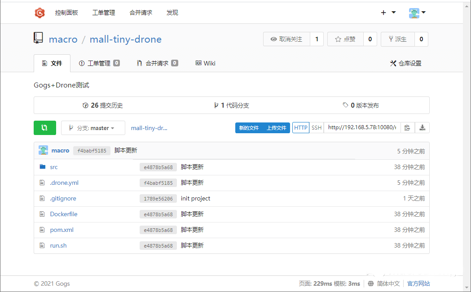
Task: Click star count 0
Action: (x=370, y=39)
